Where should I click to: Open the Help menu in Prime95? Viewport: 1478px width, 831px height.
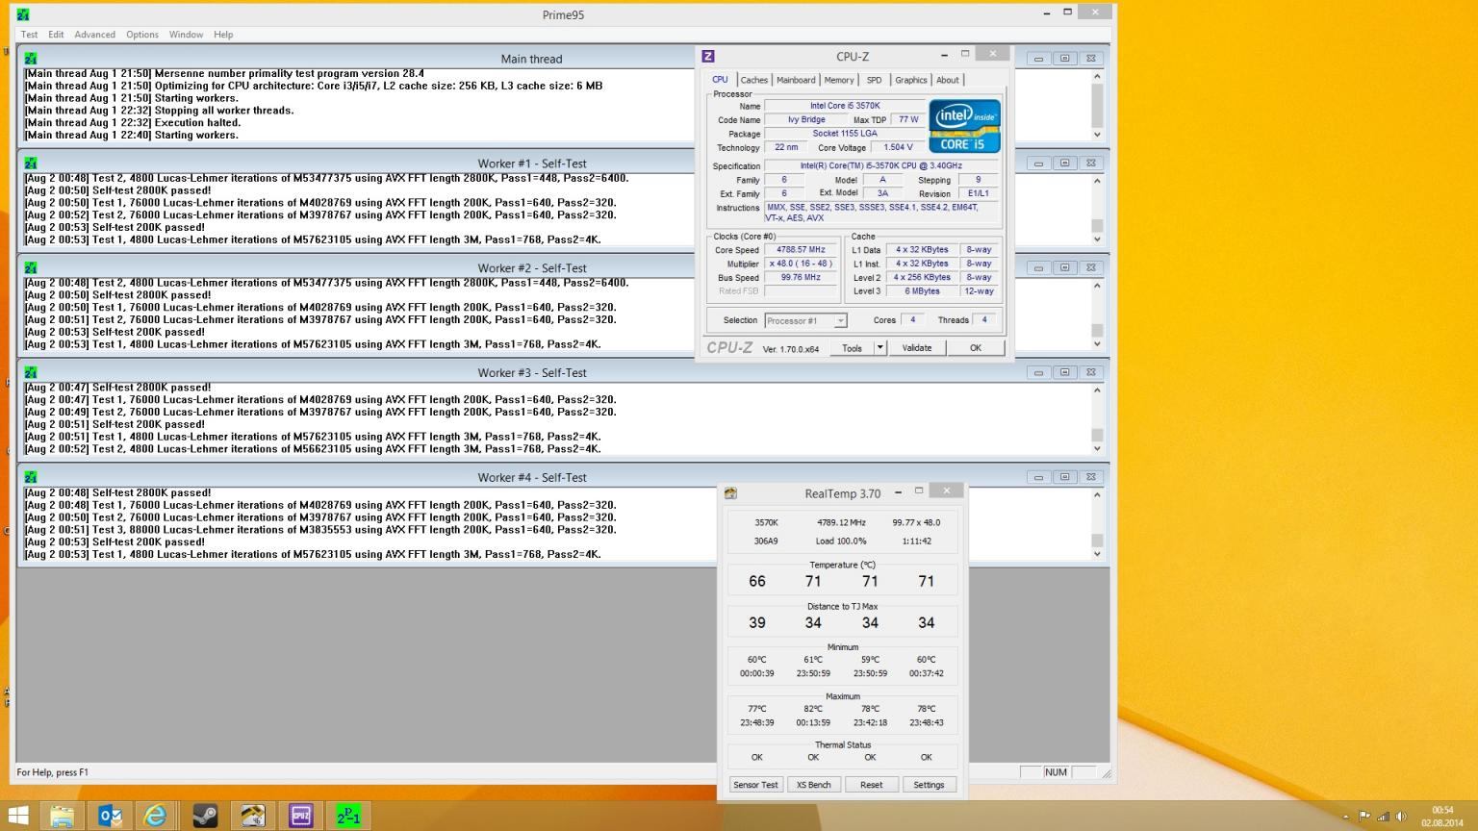[x=223, y=35]
